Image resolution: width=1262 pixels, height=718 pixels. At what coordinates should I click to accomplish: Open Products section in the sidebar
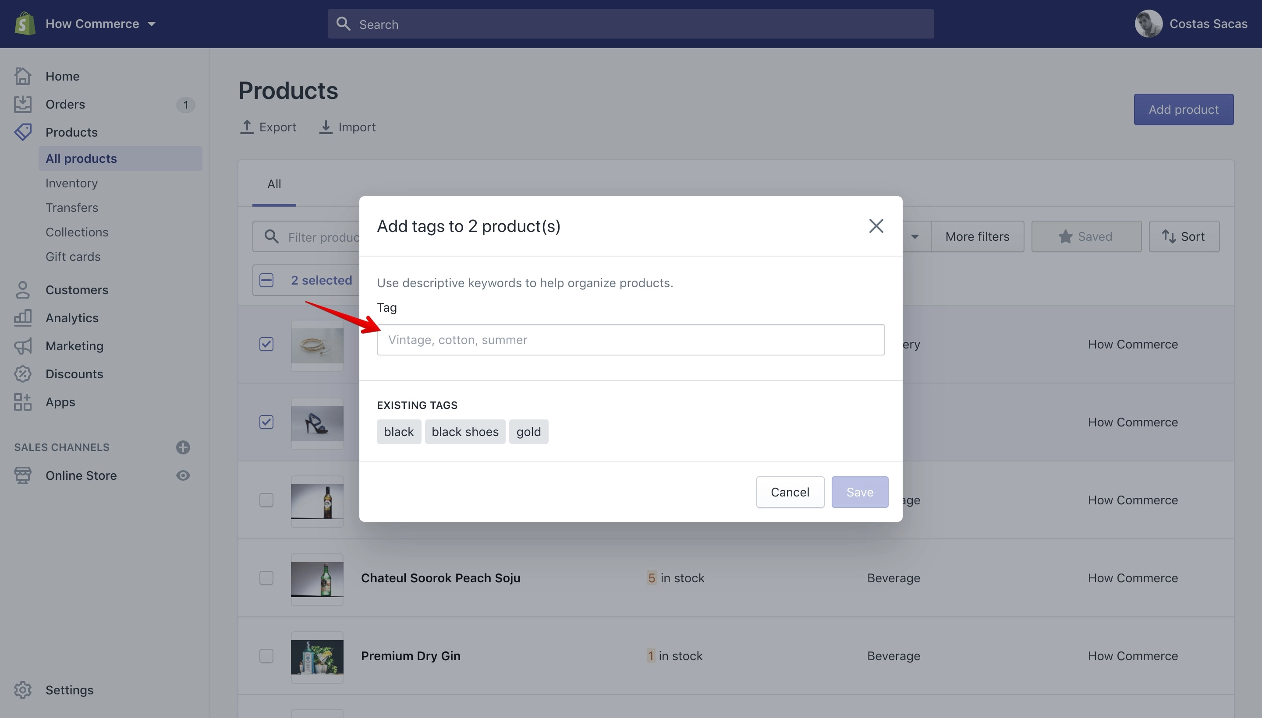tap(71, 132)
